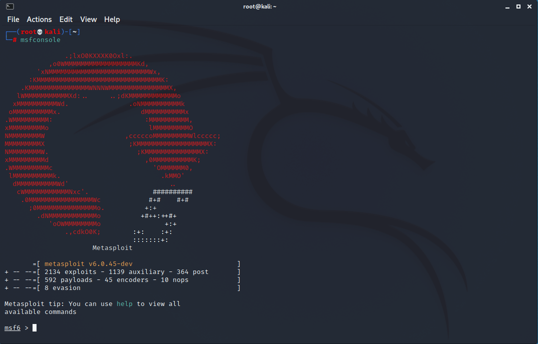Click the 'Metasploit tip:' label

pyautogui.click(x=35, y=304)
